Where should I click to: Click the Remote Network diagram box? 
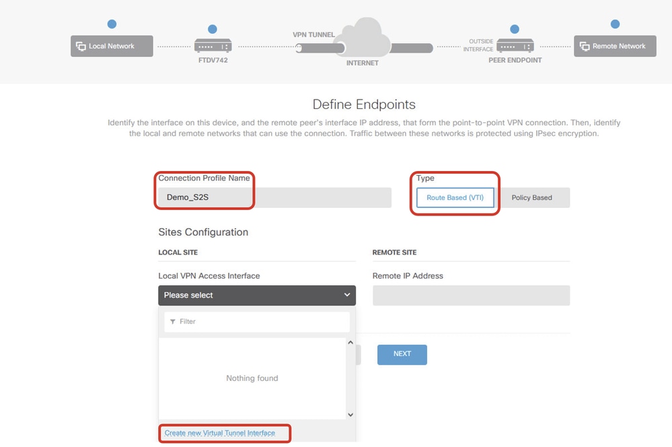(615, 46)
